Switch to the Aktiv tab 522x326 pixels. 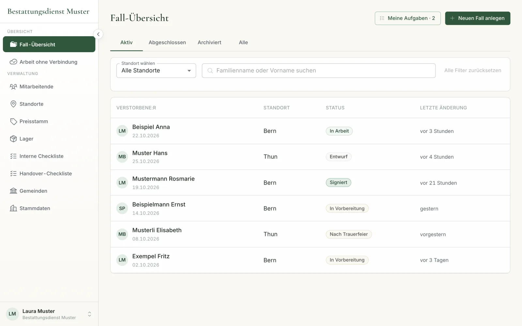point(127,43)
